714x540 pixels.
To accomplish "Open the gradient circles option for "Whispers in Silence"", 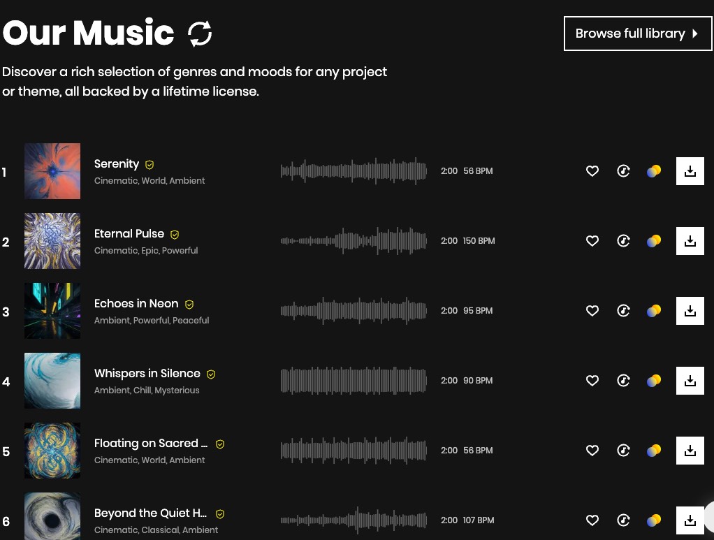I will (x=653, y=381).
